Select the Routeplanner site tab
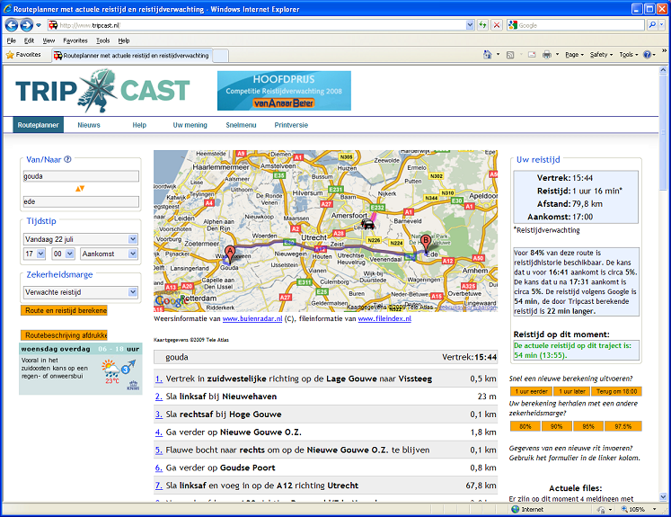Viewport: 671px width, 517px height. coord(38,125)
